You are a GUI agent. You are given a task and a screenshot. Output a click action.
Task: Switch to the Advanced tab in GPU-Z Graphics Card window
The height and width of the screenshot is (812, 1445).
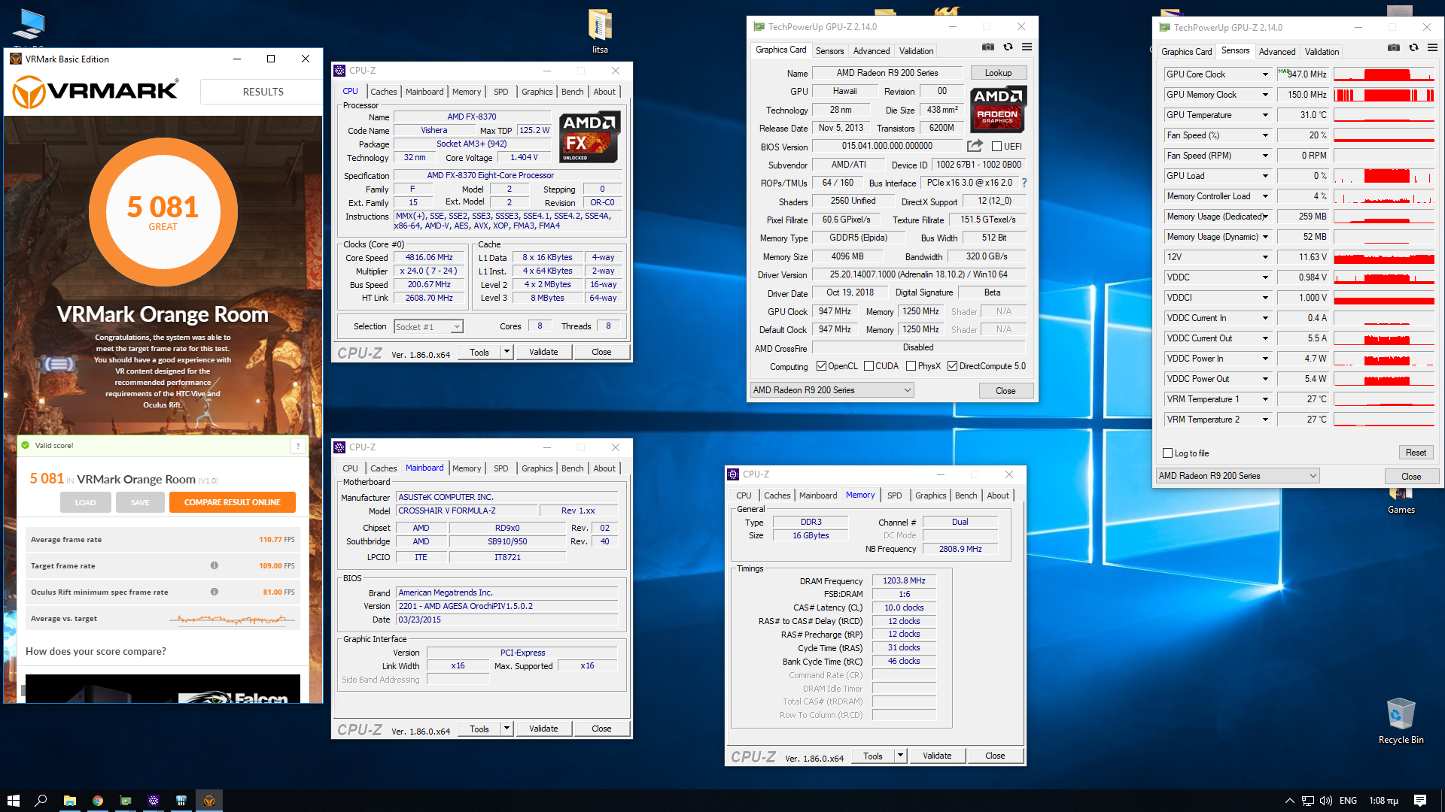pos(872,51)
